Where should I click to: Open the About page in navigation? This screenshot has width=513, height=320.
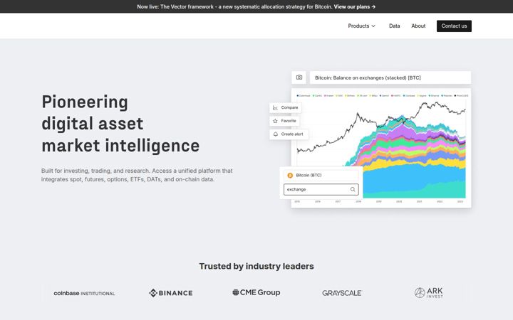(x=418, y=26)
